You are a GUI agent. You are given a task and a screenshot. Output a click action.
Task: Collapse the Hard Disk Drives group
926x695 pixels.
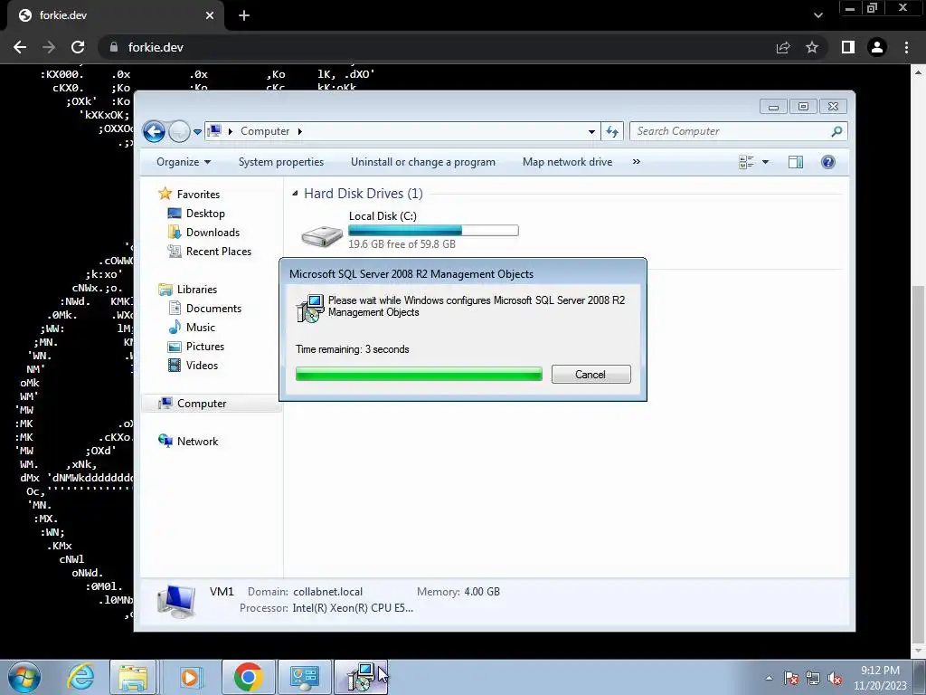pos(295,194)
